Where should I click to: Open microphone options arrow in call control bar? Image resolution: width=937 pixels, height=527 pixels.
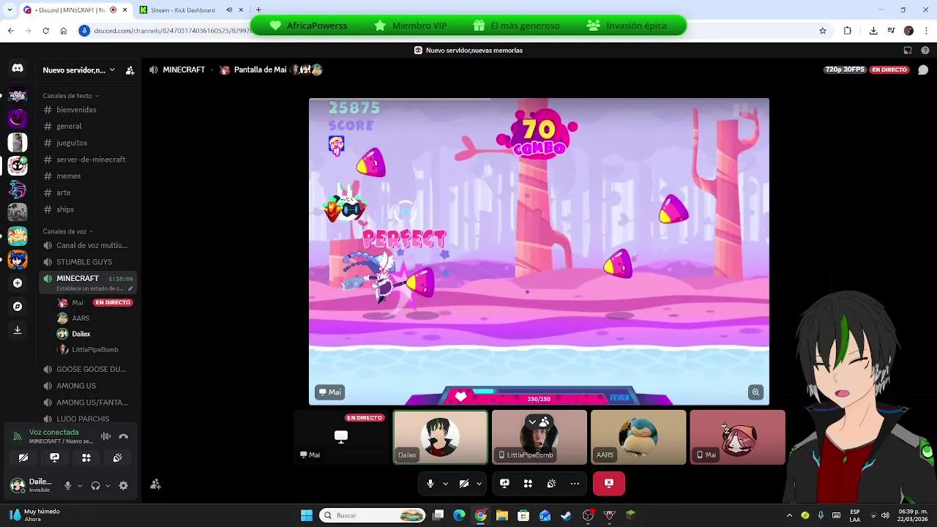(445, 483)
